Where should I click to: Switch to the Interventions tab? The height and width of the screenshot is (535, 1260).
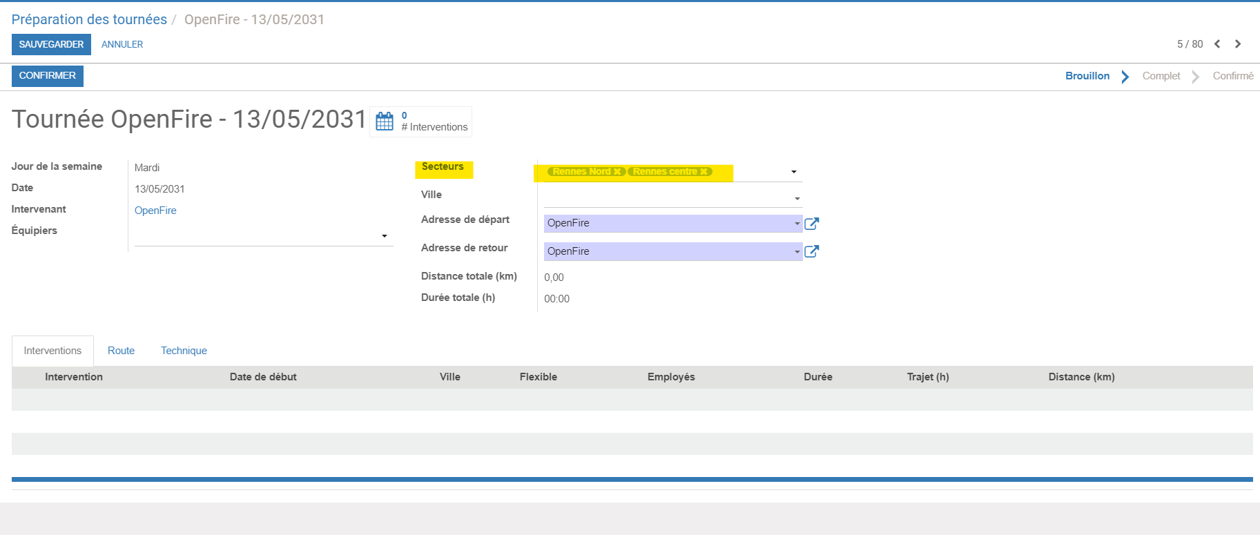pos(52,351)
